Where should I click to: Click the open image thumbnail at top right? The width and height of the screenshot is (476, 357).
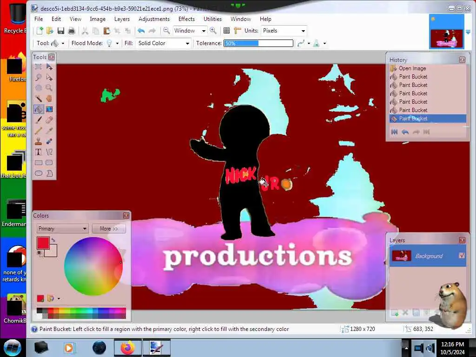447,32
